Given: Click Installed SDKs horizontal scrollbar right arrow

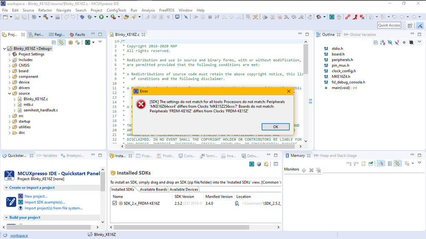Looking at the screenshot, I should [278, 227].
